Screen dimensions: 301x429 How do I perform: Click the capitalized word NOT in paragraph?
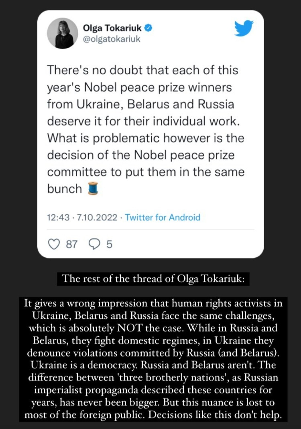[x=130, y=328]
